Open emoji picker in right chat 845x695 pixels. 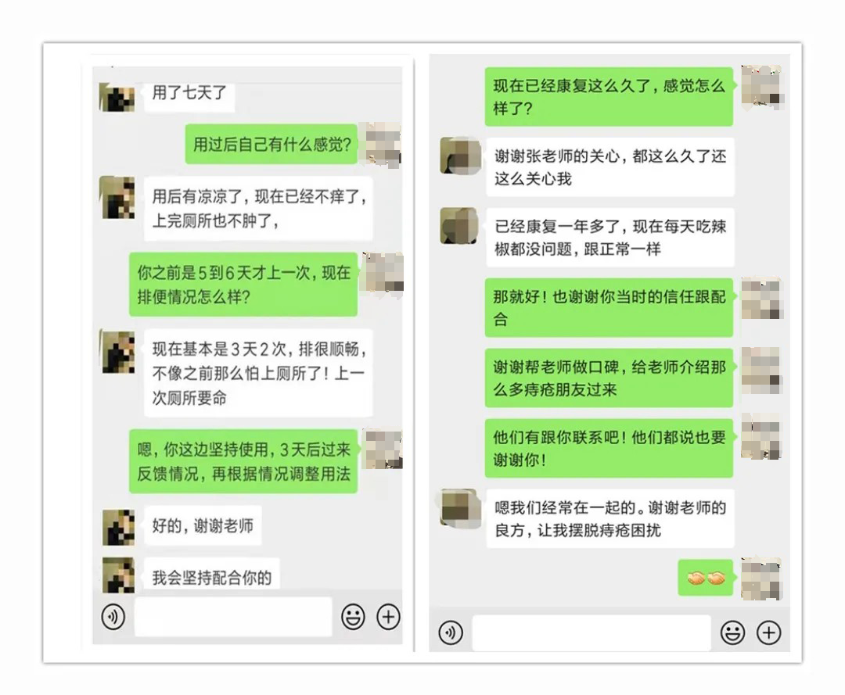pos(733,632)
